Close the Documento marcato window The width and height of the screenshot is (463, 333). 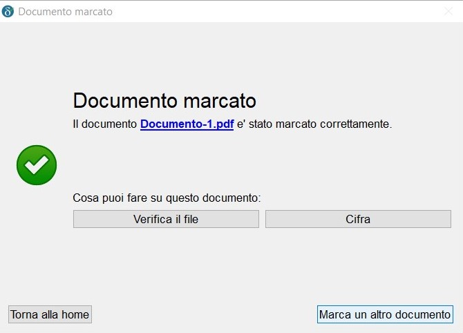tap(448, 11)
